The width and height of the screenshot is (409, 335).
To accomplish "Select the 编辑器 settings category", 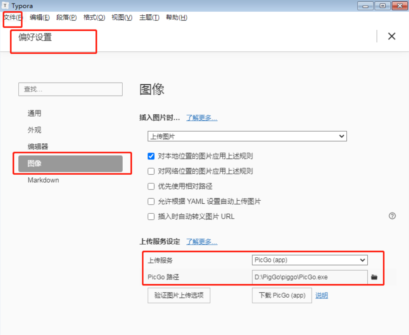I will click(38, 146).
